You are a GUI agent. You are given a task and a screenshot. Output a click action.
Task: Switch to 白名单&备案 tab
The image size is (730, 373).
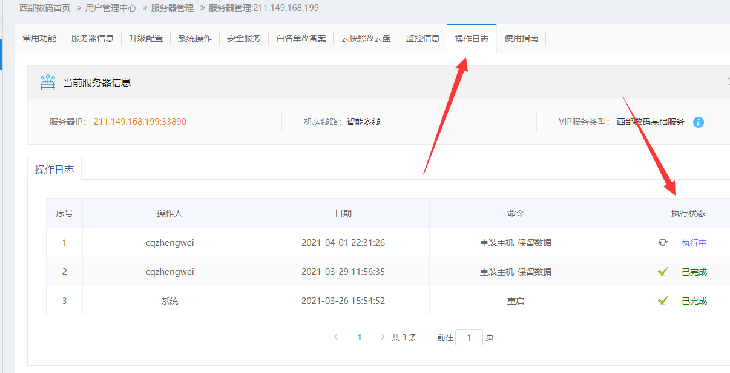(300, 38)
